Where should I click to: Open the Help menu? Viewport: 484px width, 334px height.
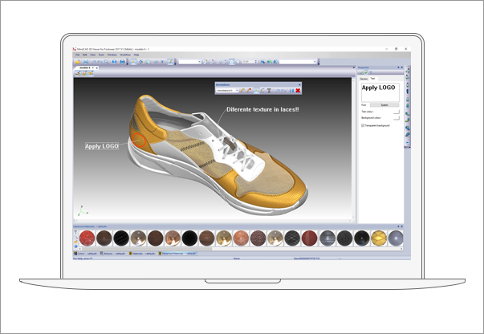136,55
